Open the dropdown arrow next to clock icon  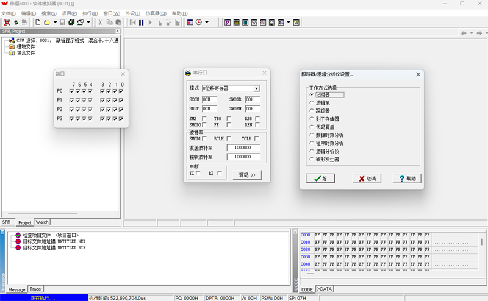[207, 23]
